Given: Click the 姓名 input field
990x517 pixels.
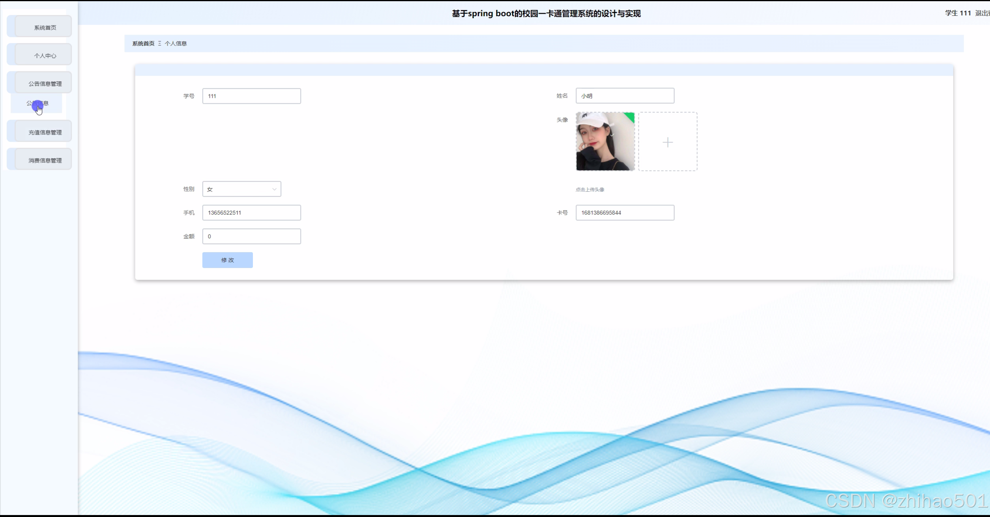Looking at the screenshot, I should [x=625, y=96].
